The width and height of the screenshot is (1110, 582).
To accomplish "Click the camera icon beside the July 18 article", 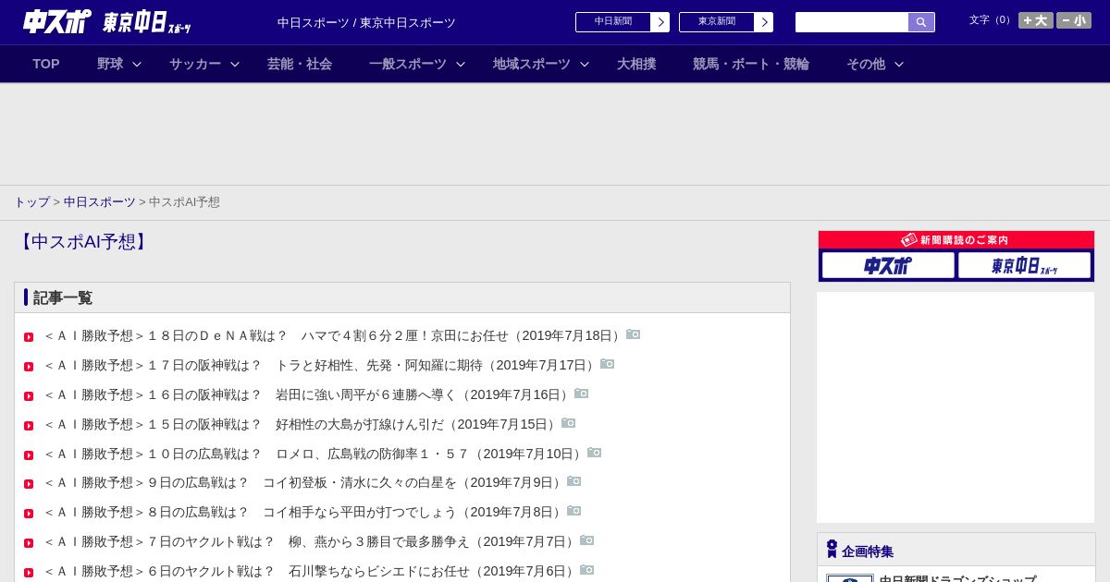I will [x=633, y=334].
